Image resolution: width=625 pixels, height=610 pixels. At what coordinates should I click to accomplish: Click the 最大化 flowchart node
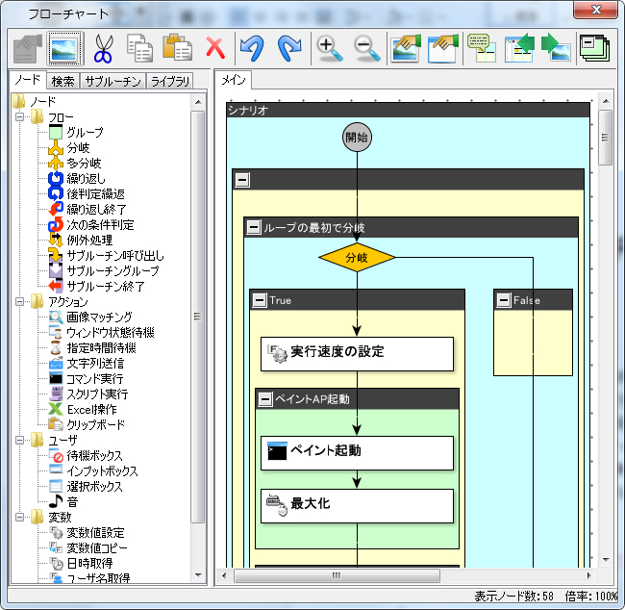coord(357,506)
